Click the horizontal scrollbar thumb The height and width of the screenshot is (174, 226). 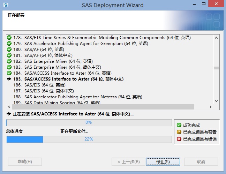[x=103, y=107]
